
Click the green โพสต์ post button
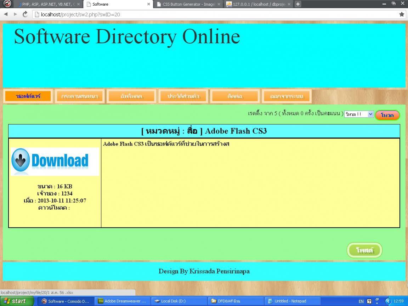pyautogui.click(x=364, y=250)
